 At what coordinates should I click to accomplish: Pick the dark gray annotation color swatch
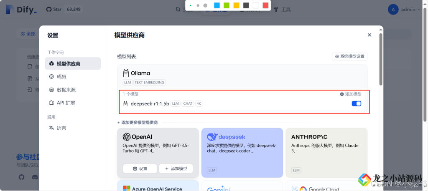(x=246, y=5)
